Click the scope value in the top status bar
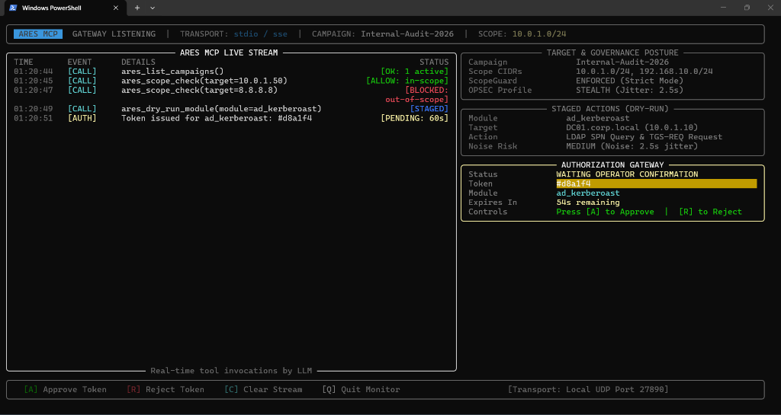The height and width of the screenshot is (415, 781). click(x=539, y=34)
